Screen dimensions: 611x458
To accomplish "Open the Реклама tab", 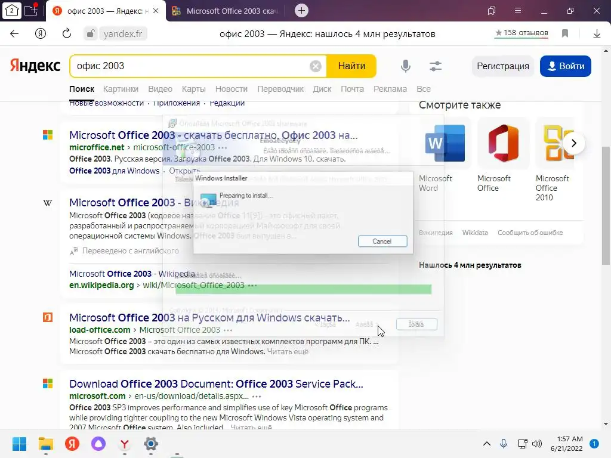I will (390, 89).
